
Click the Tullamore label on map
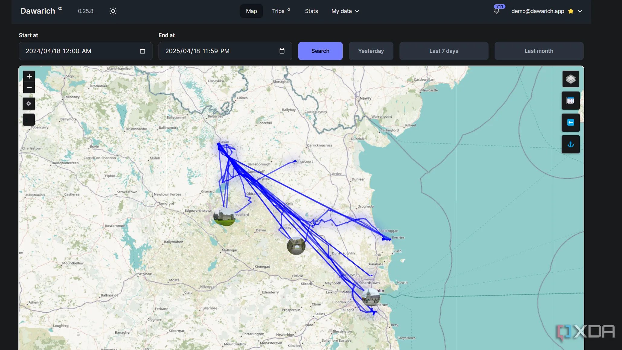coord(209,308)
